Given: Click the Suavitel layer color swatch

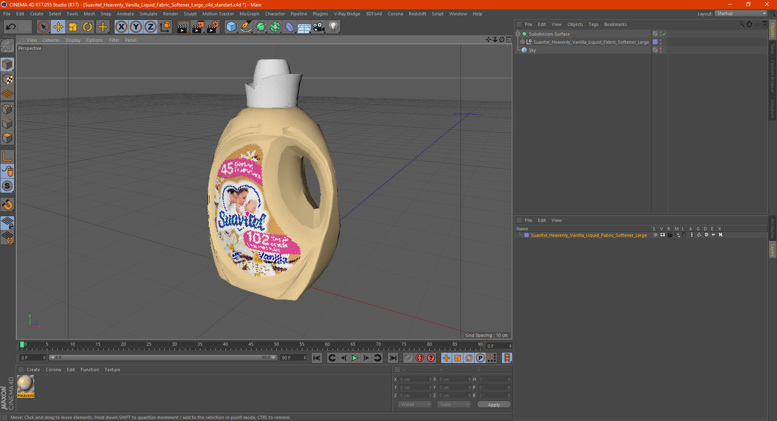Looking at the screenshot, I should pyautogui.click(x=526, y=235).
